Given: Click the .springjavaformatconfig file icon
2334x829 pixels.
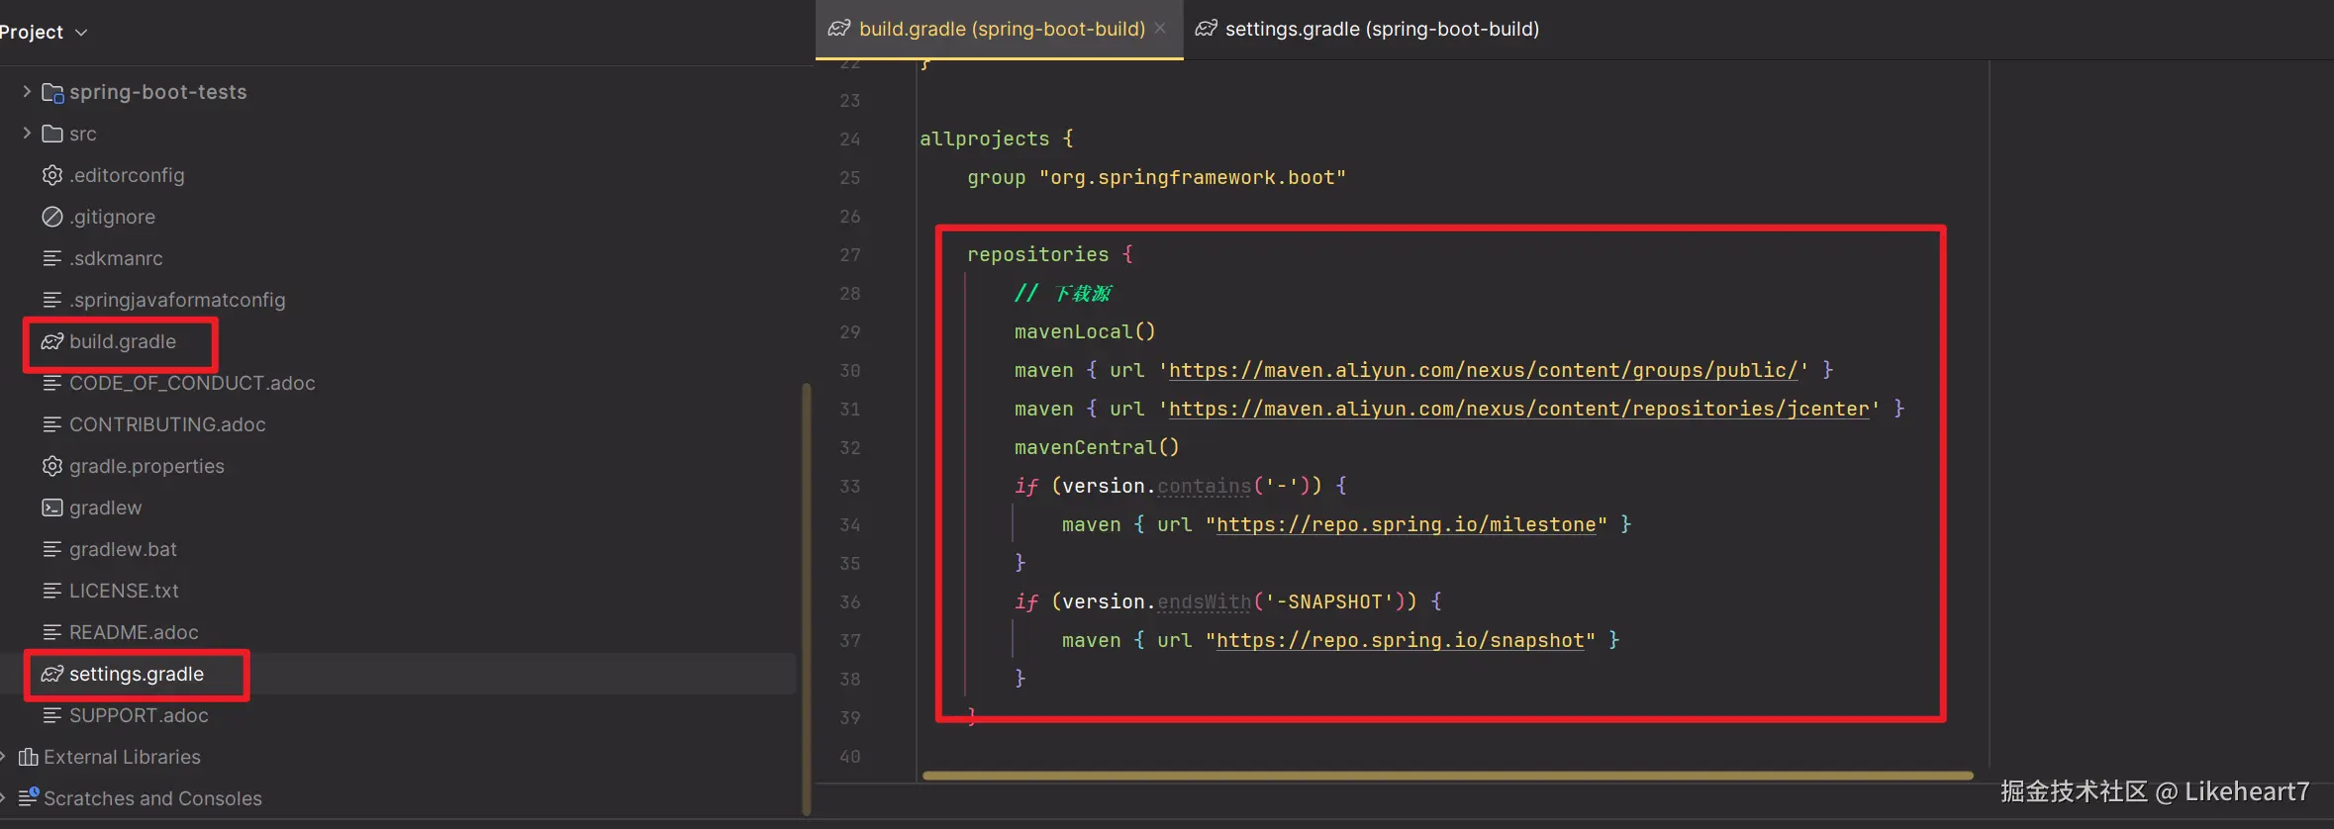Looking at the screenshot, I should [x=52, y=300].
